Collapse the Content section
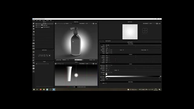Viewport: 194px width, 109px height. [99, 64]
